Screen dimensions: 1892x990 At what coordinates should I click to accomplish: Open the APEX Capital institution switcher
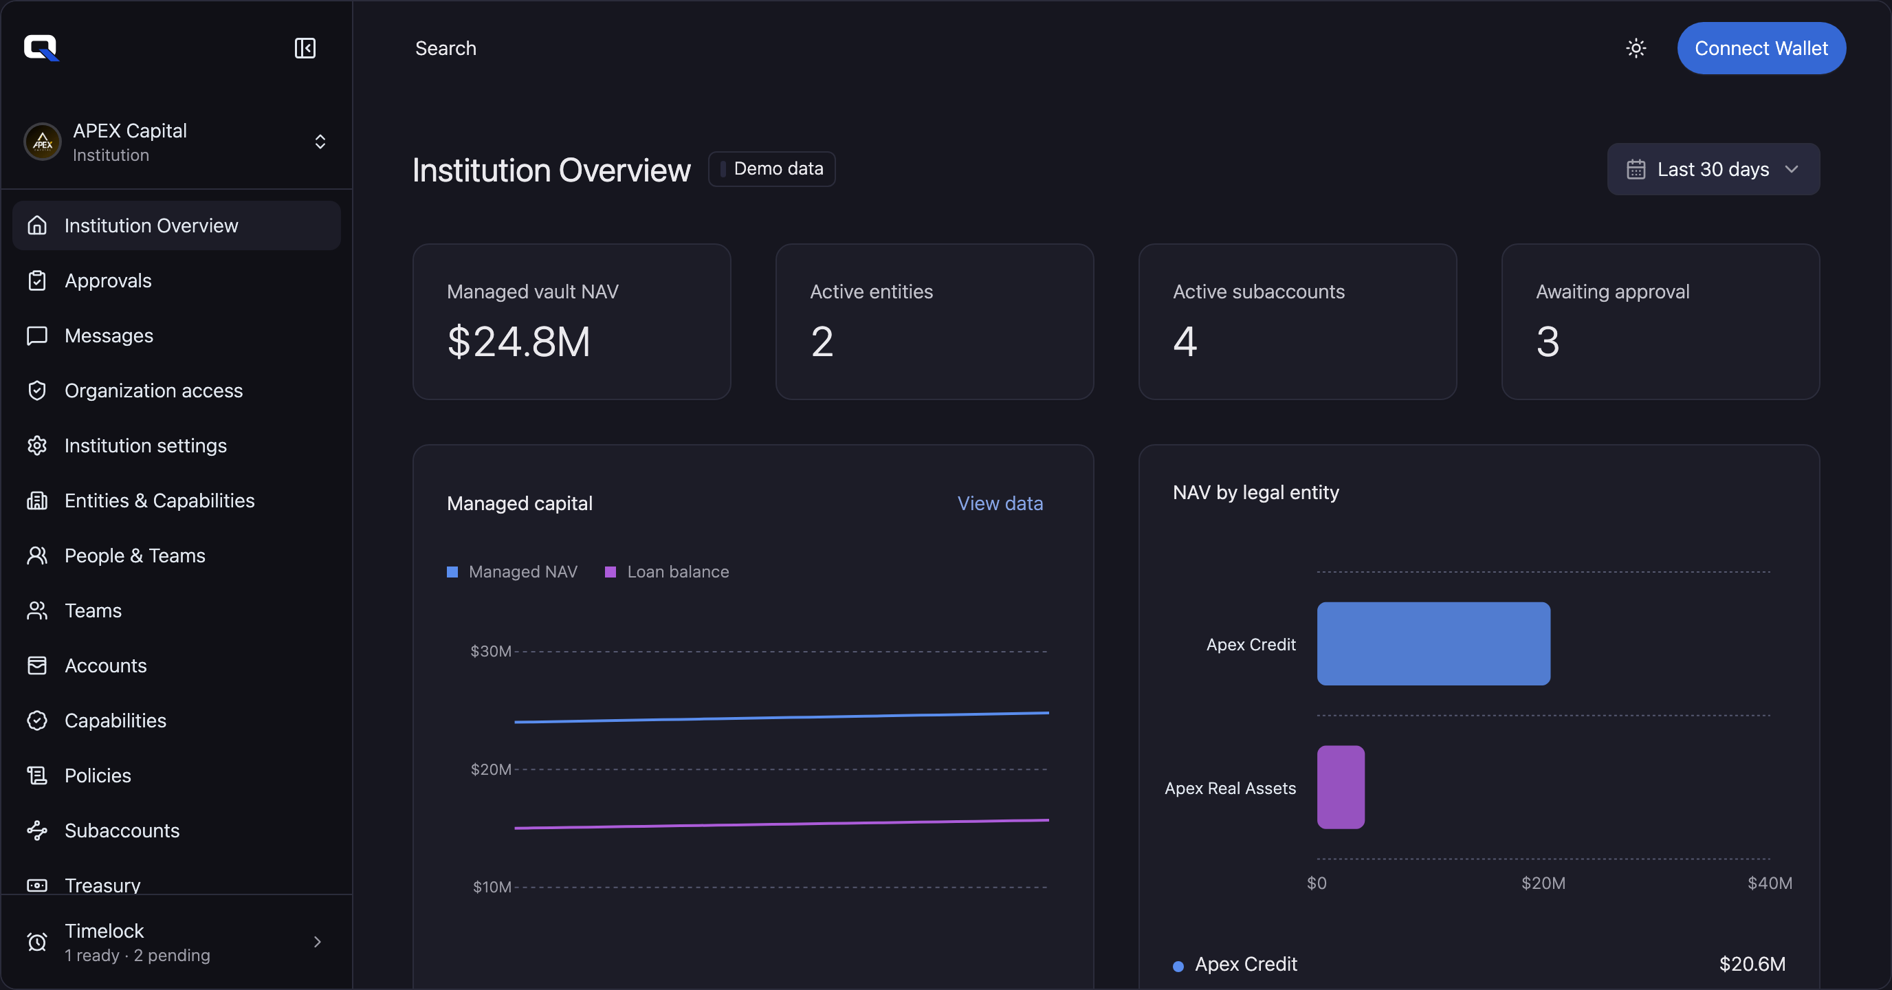[176, 142]
